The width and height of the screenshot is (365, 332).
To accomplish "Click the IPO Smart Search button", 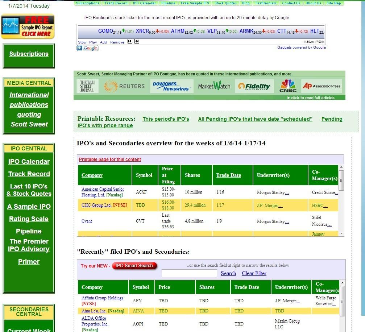I will 134,266.
